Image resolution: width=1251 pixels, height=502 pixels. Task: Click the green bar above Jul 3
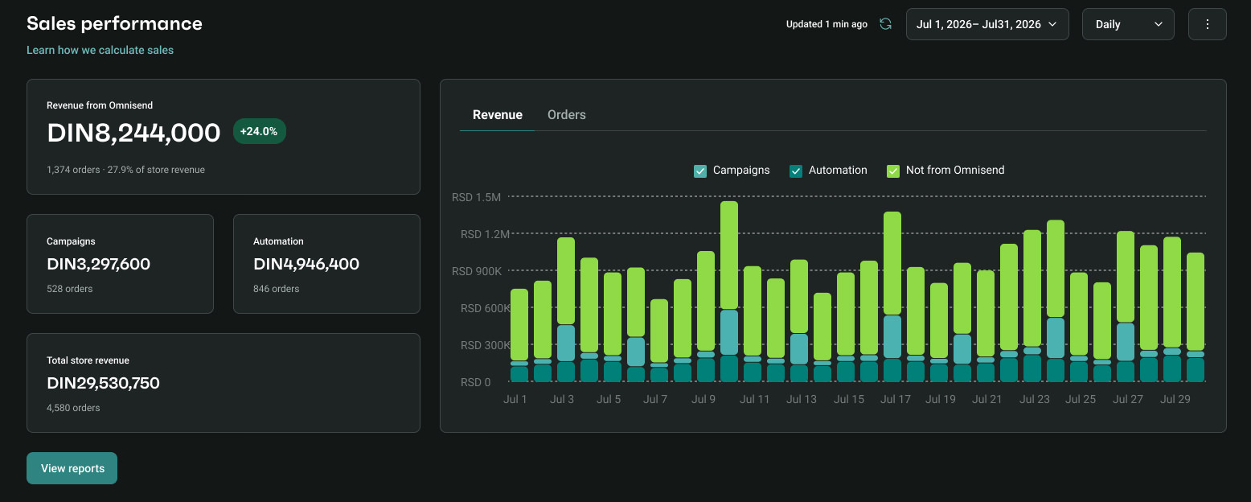pyautogui.click(x=566, y=281)
